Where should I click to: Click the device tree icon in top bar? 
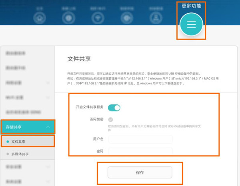tap(156, 18)
